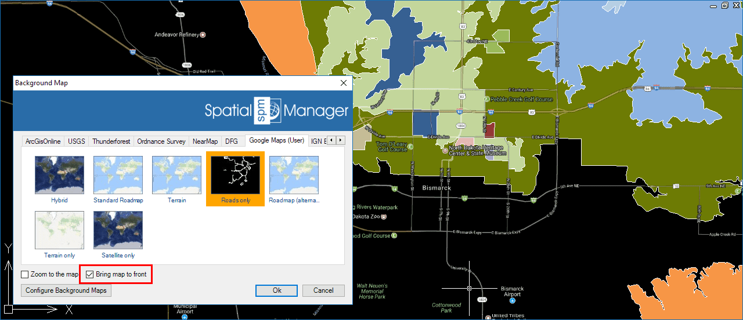Choose the Roadmap (alternate) thumbnail
743x320 pixels.
[294, 174]
